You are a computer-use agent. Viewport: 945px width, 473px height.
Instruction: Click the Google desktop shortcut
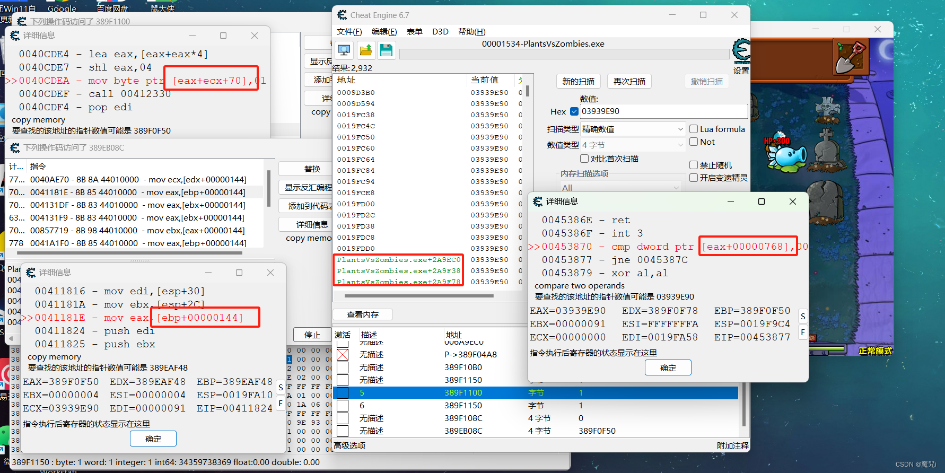click(62, 8)
